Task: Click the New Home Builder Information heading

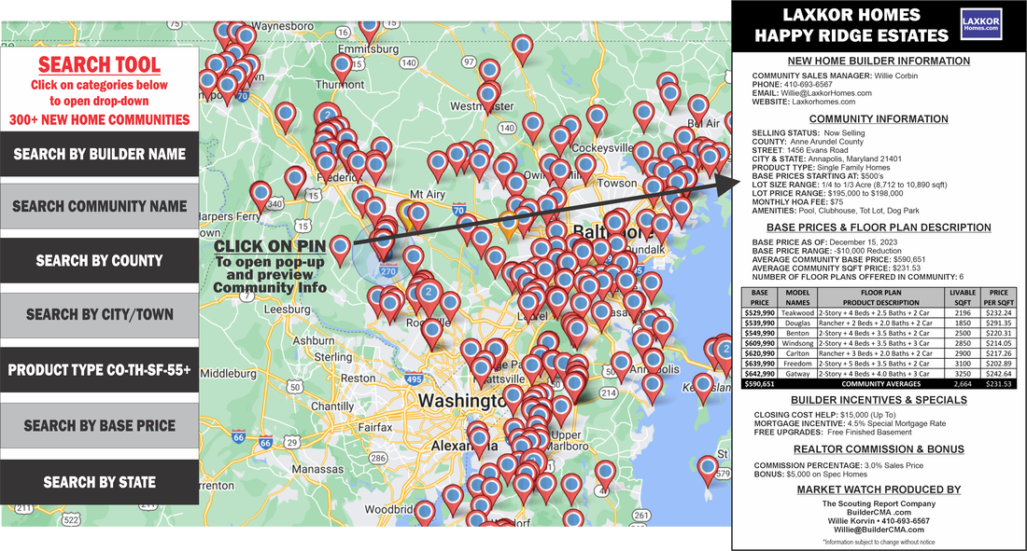Action: pos(879,61)
